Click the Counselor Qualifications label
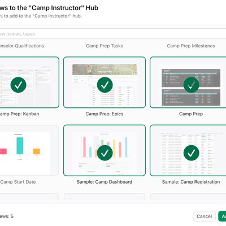The width and height of the screenshot is (226, 226). [x=22, y=46]
